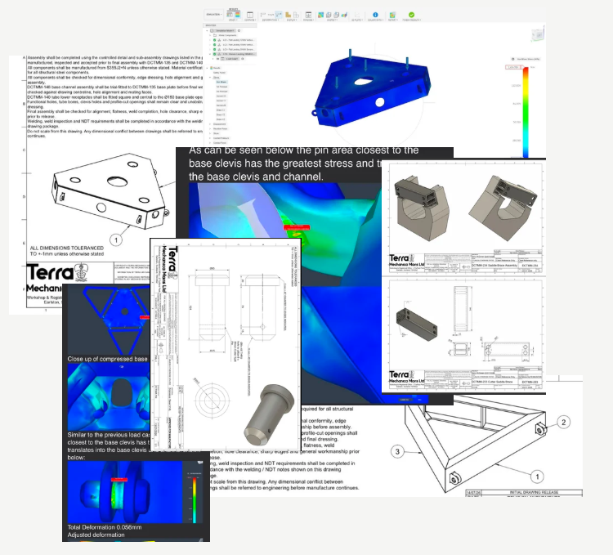Open the Simulation workspace dropdown
The height and width of the screenshot is (555, 613).
[215, 15]
